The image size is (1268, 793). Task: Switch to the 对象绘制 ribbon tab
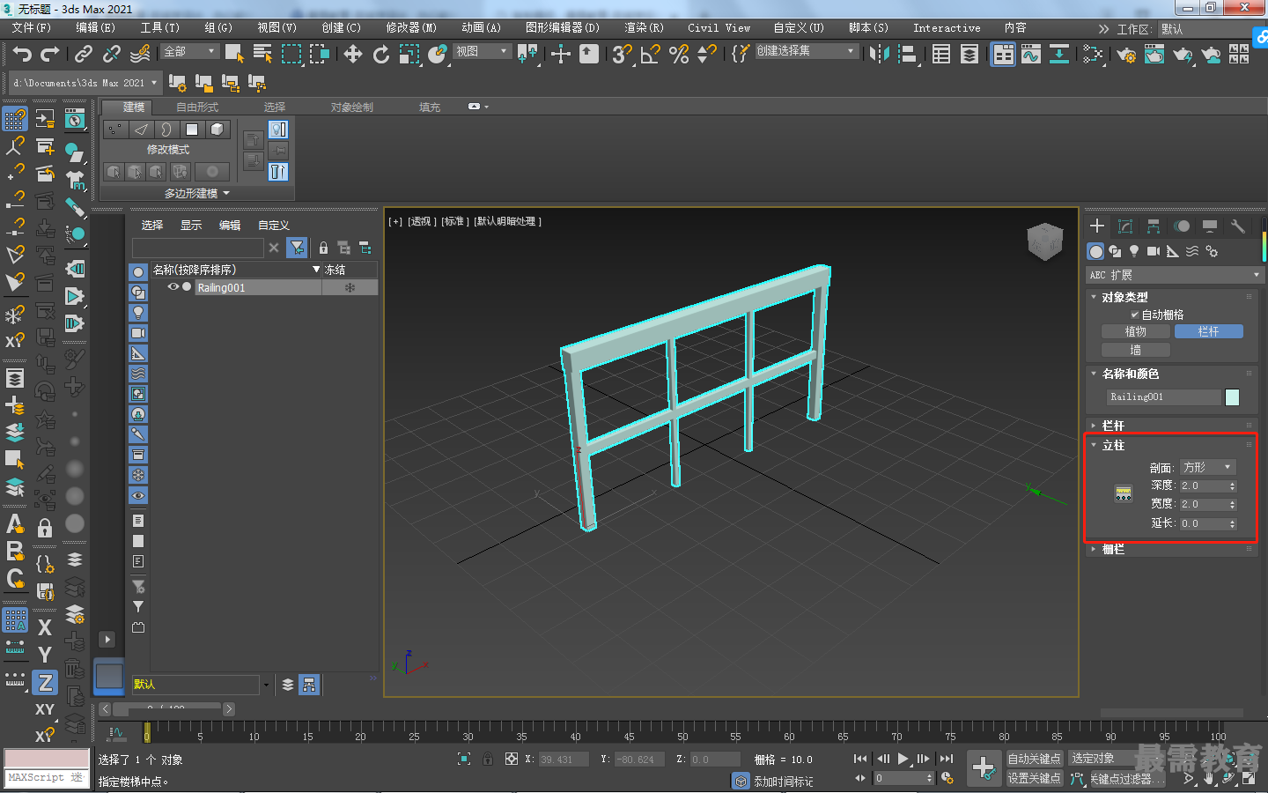point(351,107)
